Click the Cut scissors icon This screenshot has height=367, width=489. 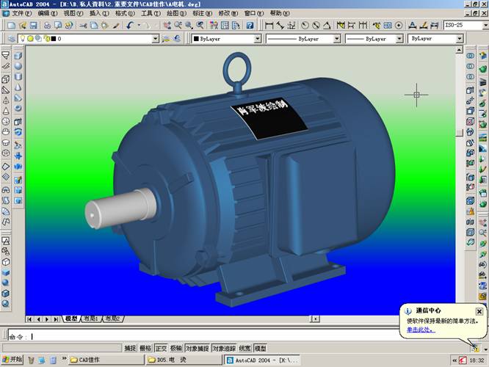[x=83, y=26]
